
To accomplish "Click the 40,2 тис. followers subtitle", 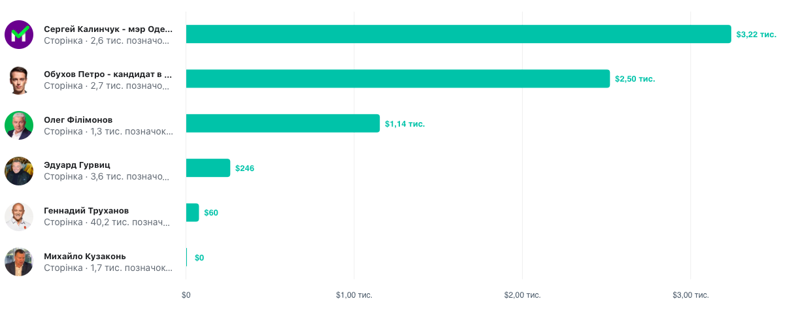I will tap(107, 222).
